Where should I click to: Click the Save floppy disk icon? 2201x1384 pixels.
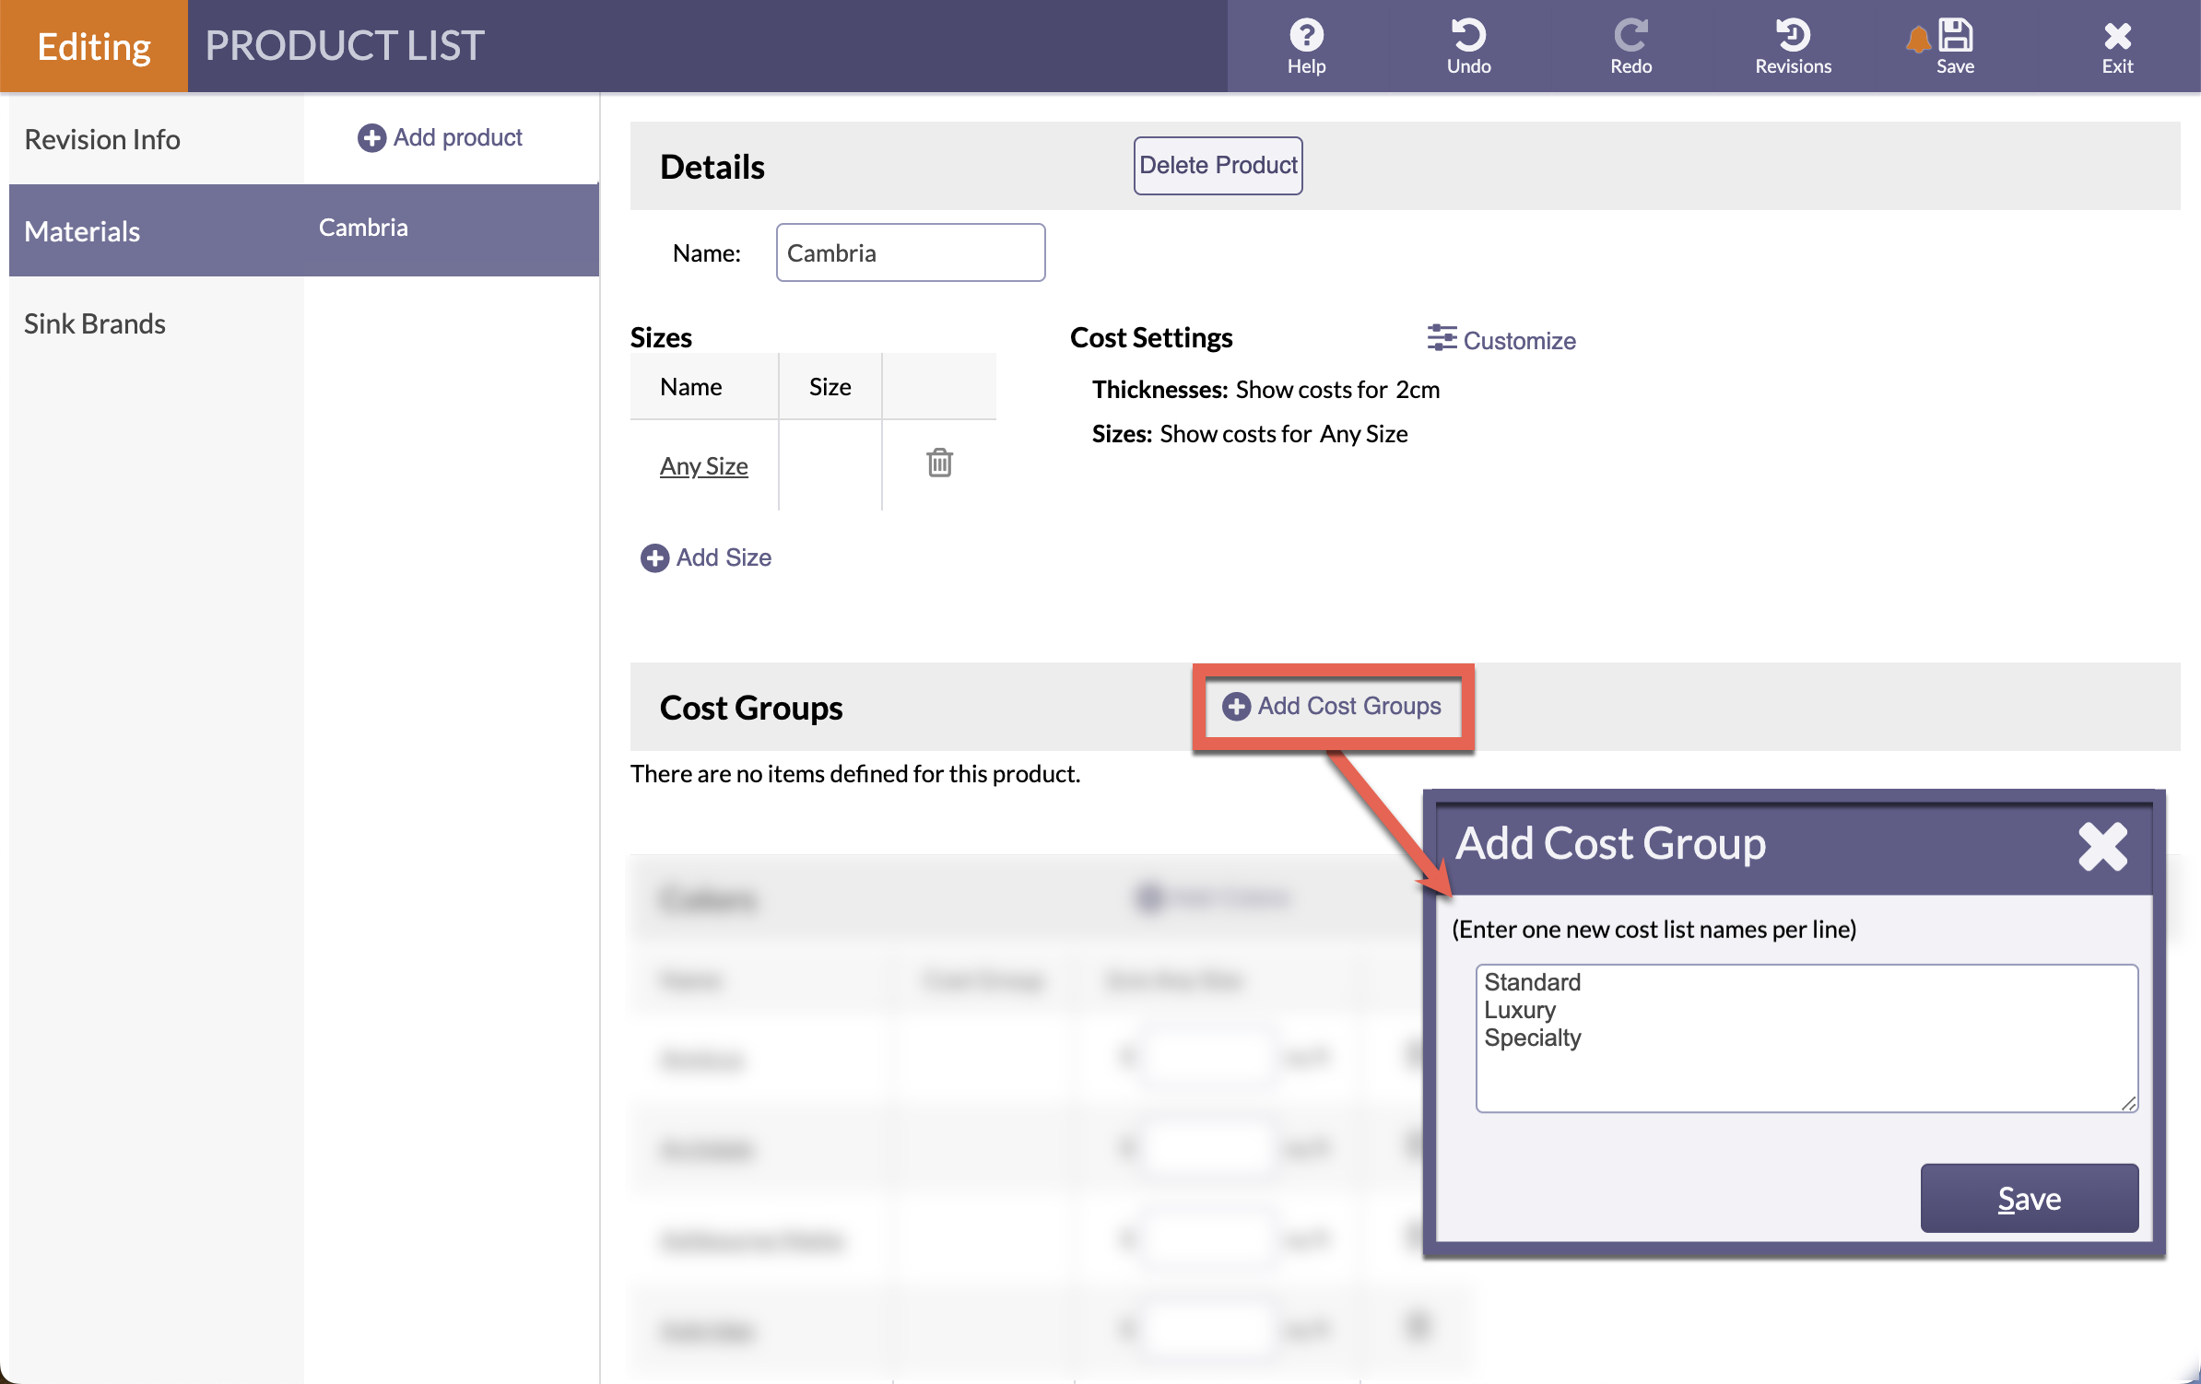[1955, 36]
